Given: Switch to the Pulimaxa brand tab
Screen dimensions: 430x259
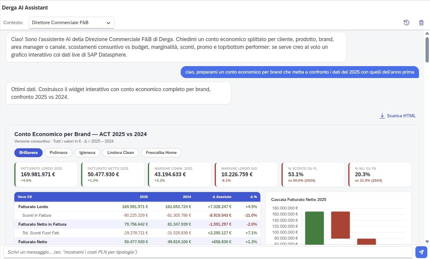Looking at the screenshot, I should pyautogui.click(x=58, y=153).
